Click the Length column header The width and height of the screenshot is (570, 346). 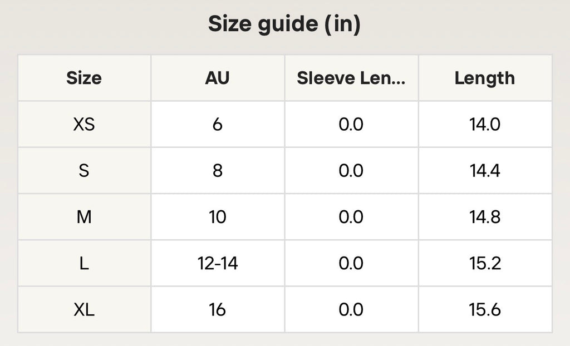(485, 78)
